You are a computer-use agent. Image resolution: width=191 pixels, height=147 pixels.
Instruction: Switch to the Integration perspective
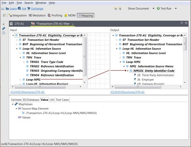(18, 16)
